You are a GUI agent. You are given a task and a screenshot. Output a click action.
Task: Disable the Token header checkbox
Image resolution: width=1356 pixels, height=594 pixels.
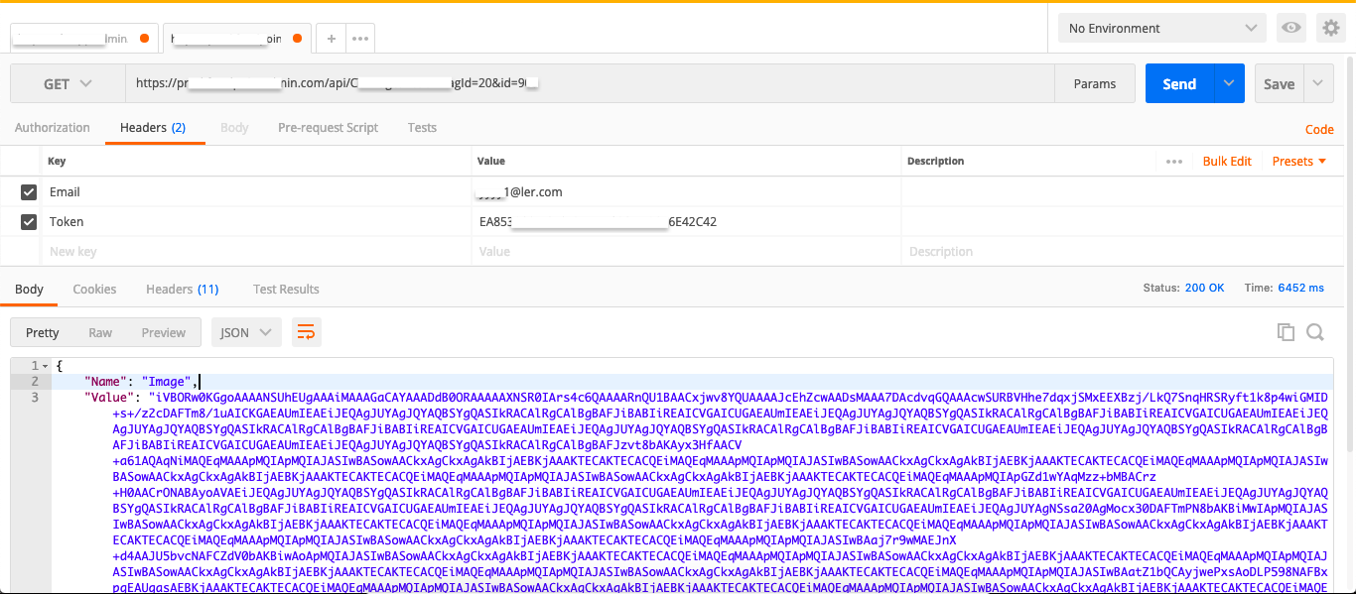(29, 221)
